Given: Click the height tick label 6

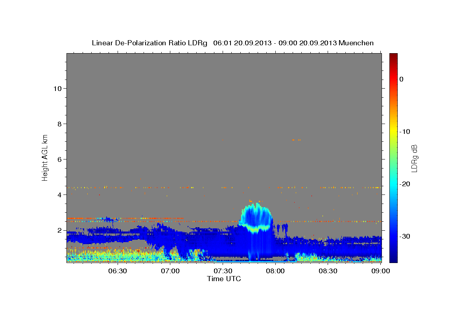Looking at the screenshot, I should click(x=60, y=159).
